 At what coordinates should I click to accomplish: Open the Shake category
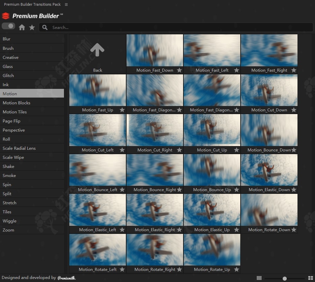32,166
